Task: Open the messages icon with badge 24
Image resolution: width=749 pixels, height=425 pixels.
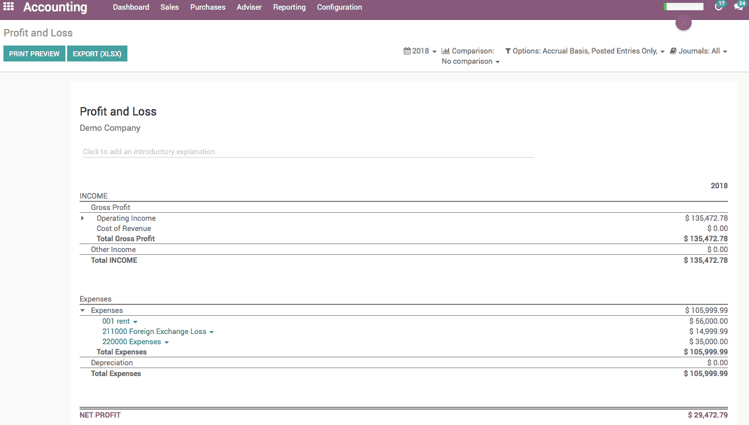Action: (x=738, y=6)
